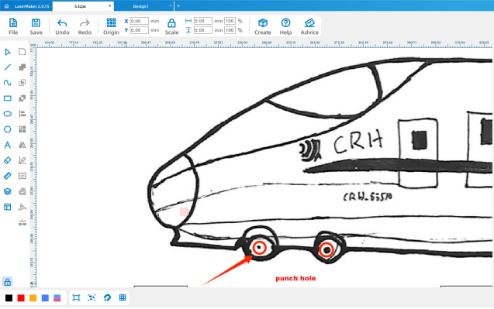Add a new tab with plus button

point(178,6)
